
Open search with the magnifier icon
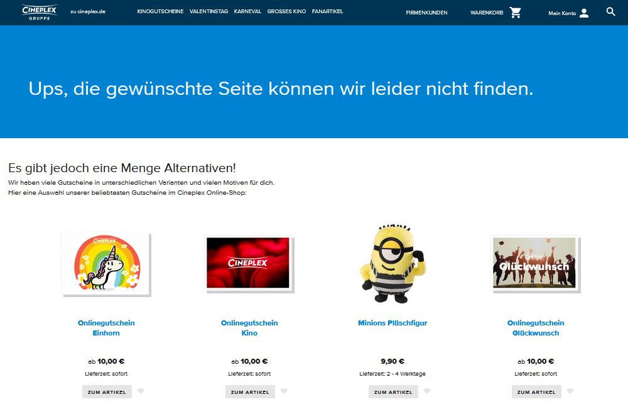(611, 12)
